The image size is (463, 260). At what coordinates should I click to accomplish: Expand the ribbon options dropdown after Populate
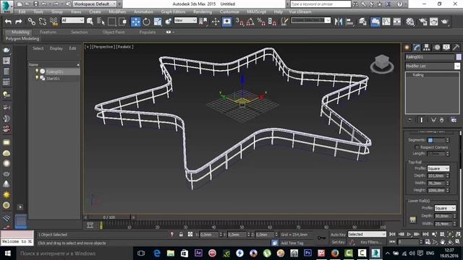point(170,32)
